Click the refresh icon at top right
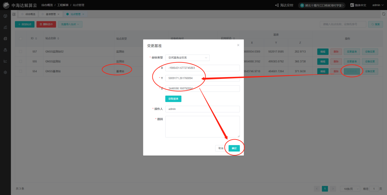387x195 pixels. 384,14
